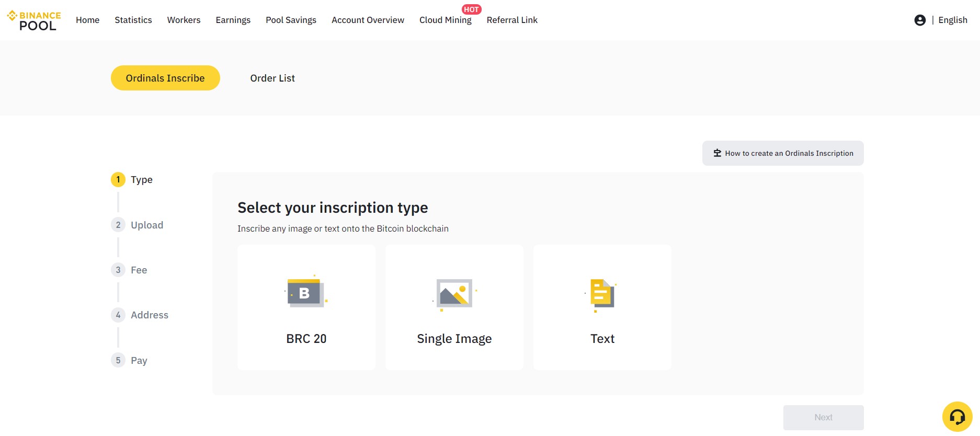980x436 pixels.
Task: Click the guide icon beside How to create
Action: [x=717, y=153]
